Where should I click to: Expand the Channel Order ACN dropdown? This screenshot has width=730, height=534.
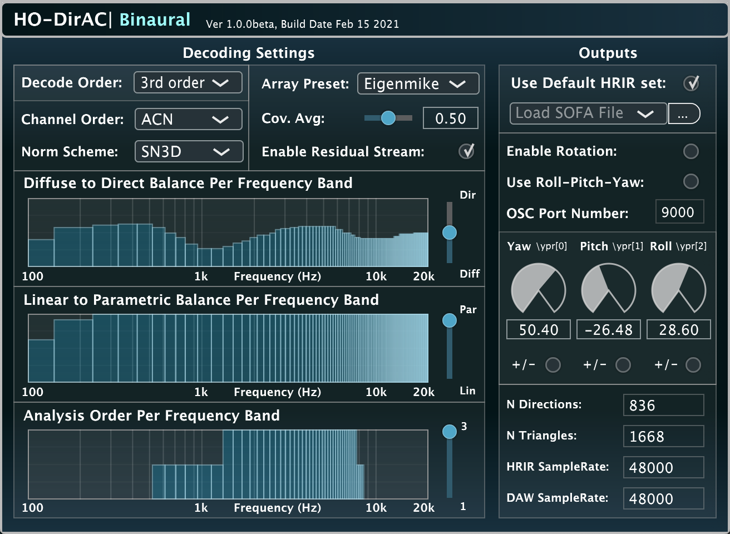coord(189,119)
